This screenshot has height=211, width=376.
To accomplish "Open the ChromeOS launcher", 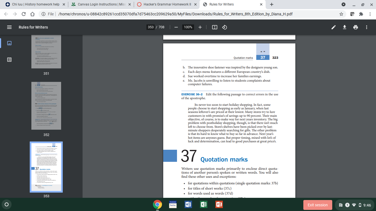I will tap(7, 205).
